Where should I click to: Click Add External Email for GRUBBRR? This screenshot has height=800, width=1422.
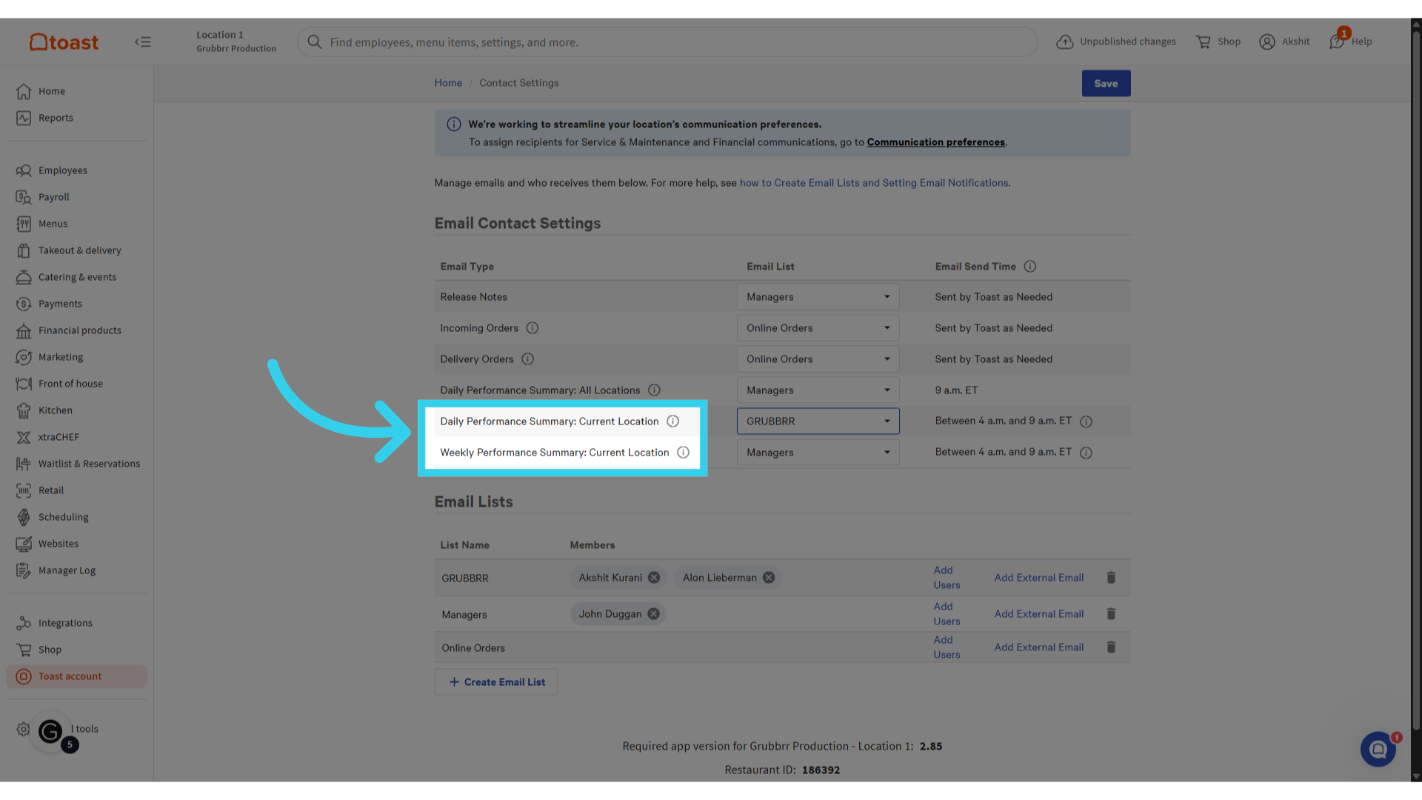coord(1038,578)
